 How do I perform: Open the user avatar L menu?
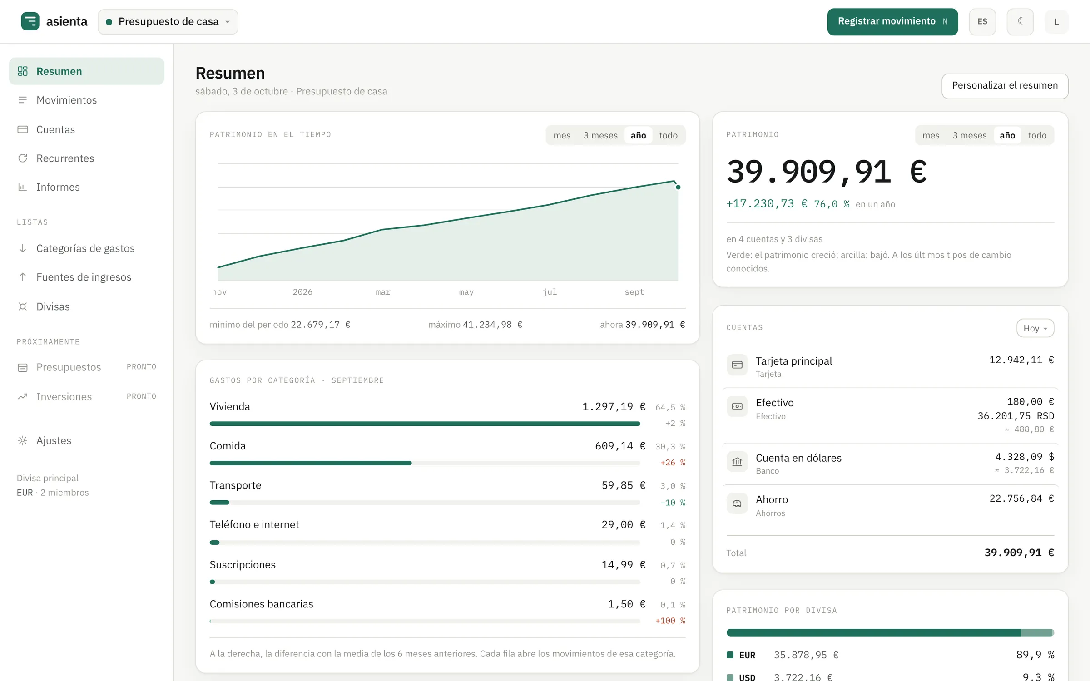(1056, 22)
